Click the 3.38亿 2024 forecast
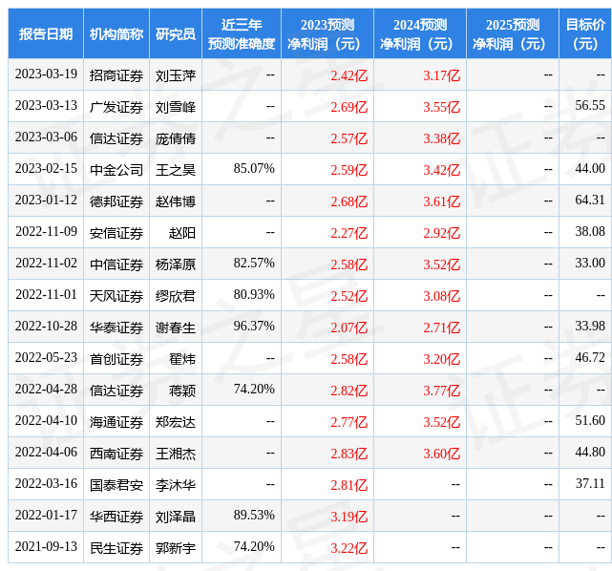The image size is (612, 571). (441, 138)
